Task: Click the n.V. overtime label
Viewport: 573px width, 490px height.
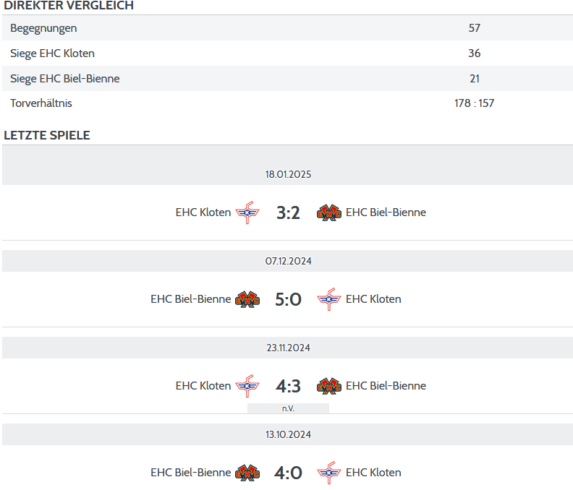Action: coord(288,408)
